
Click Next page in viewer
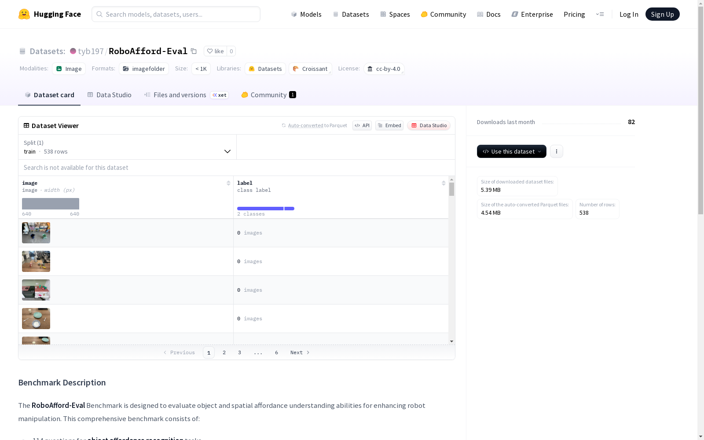(300, 352)
